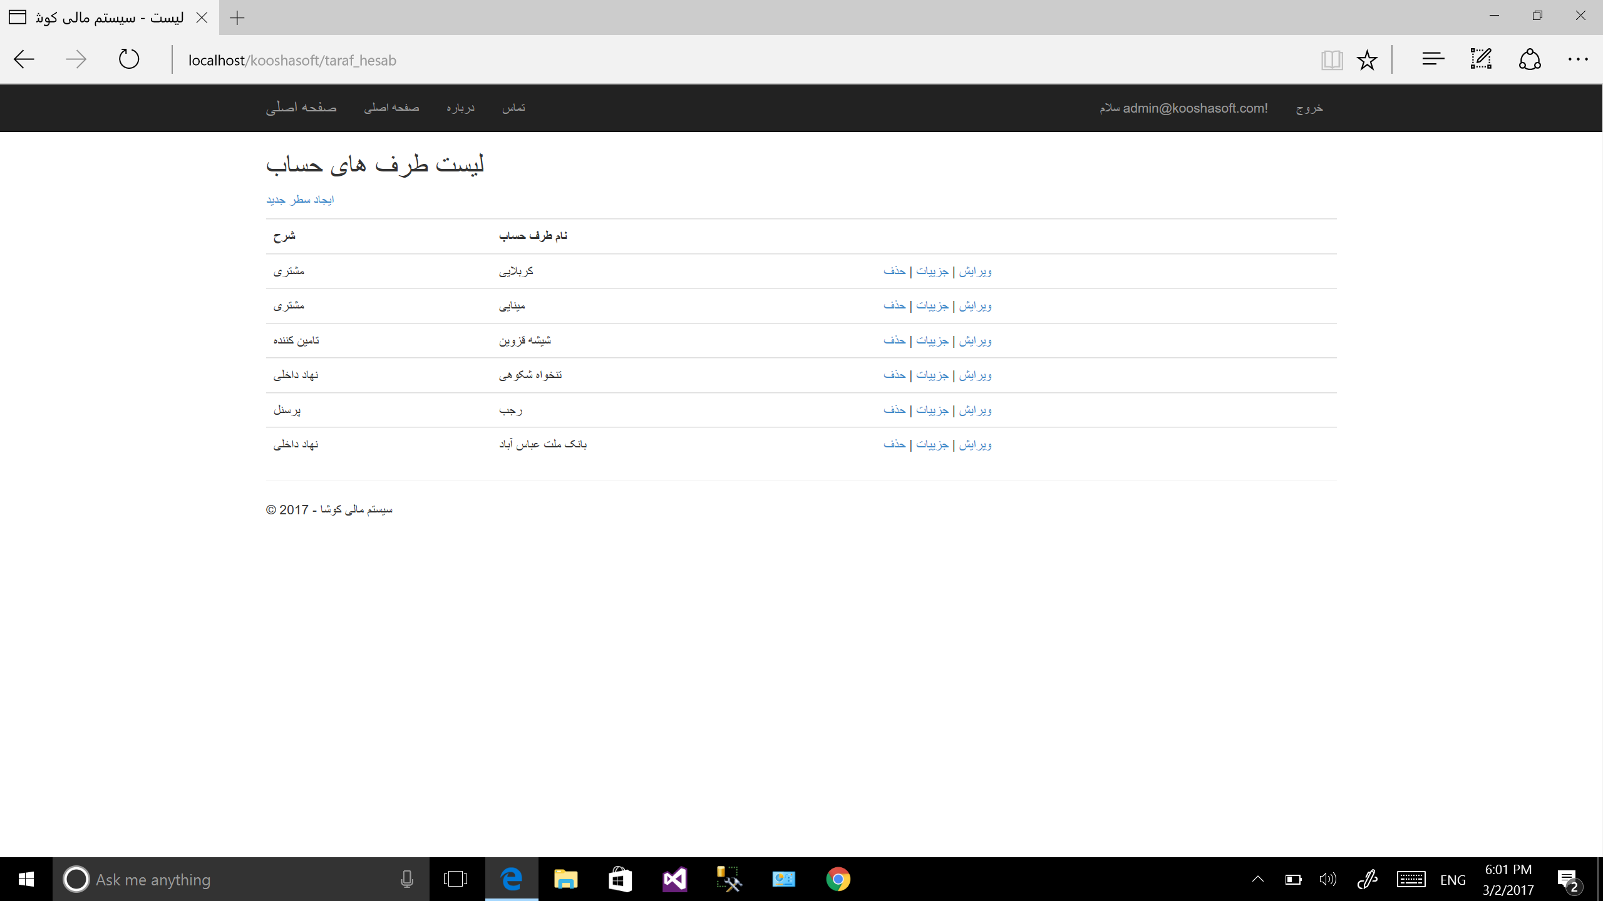Click the Make a Web Note icon

pos(1481,59)
